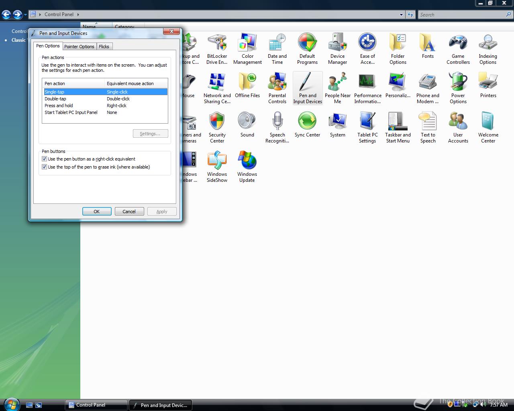Open Color Management applet
514x411 pixels.
pyautogui.click(x=247, y=49)
